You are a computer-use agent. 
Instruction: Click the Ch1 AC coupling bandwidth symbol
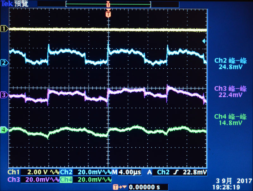tap(54, 172)
